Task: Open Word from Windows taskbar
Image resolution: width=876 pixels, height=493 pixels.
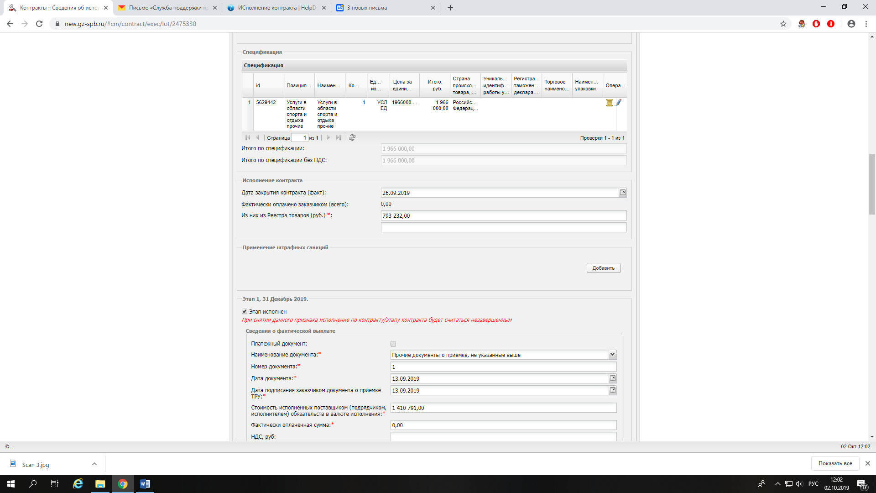Action: point(145,484)
